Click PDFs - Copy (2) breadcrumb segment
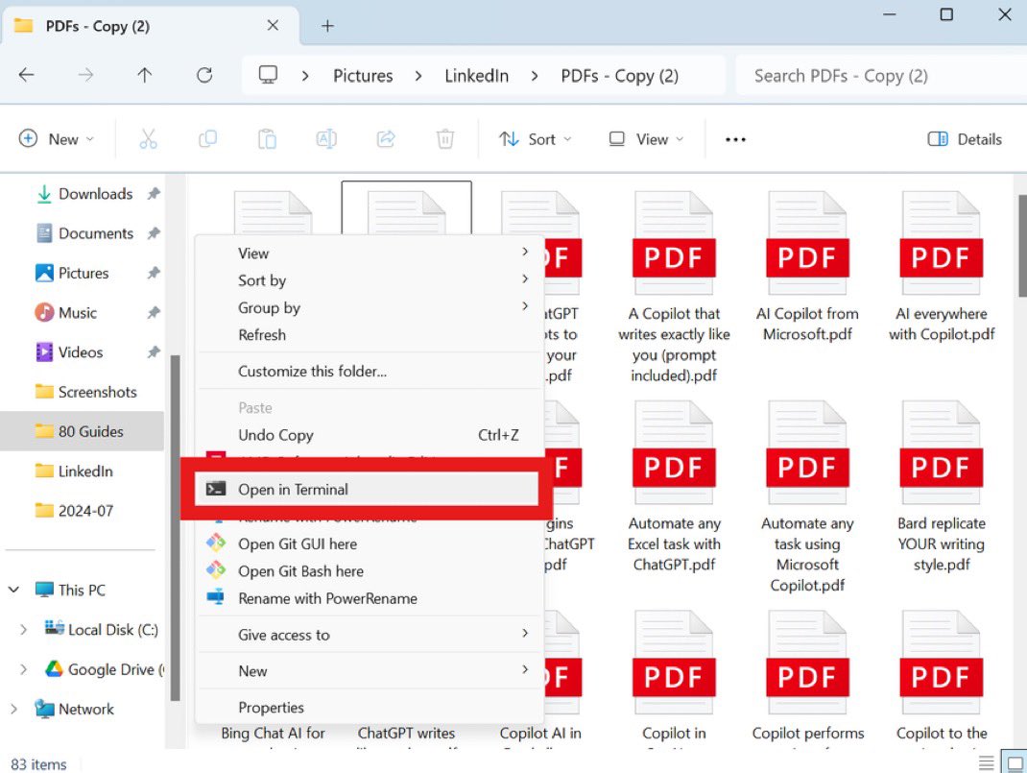The height and width of the screenshot is (773, 1027). (619, 76)
